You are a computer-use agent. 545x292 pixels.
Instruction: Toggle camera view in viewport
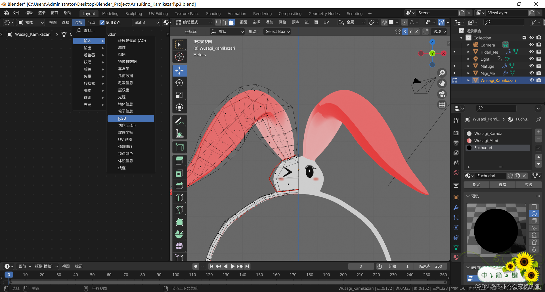click(442, 94)
